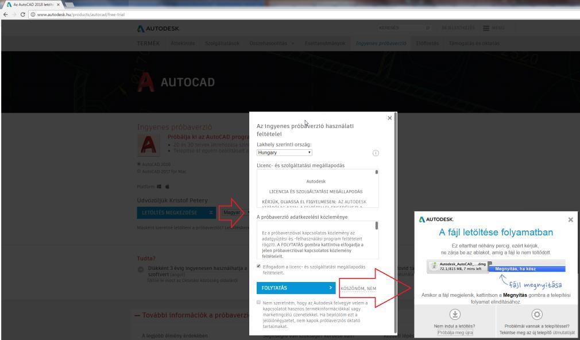
Task: Open the Esettanulmányok navigation tab
Action: [x=325, y=43]
